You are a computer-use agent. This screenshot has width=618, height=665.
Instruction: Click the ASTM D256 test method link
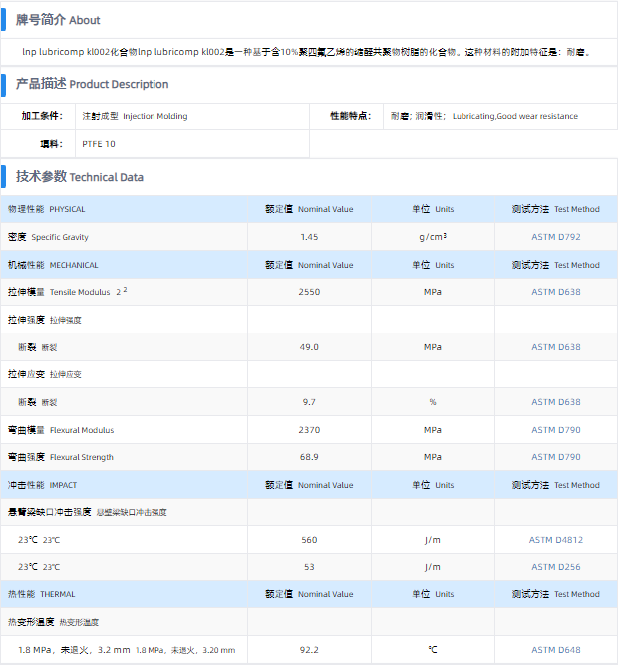click(555, 567)
